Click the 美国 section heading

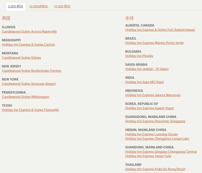coord(6,18)
